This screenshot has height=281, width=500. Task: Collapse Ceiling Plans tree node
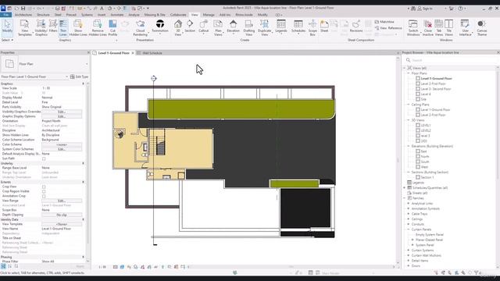pyautogui.click(x=409, y=105)
